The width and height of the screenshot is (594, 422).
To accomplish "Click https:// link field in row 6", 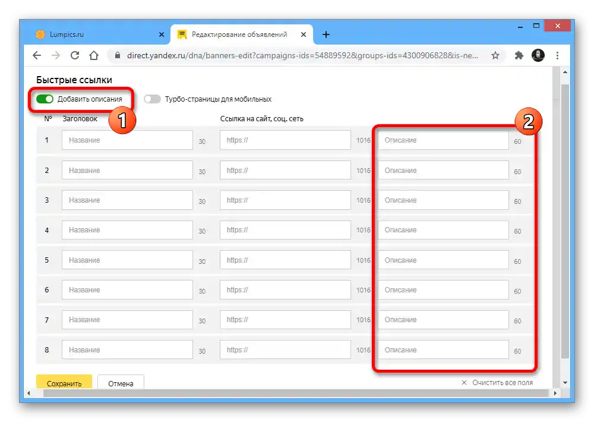I will (x=285, y=289).
